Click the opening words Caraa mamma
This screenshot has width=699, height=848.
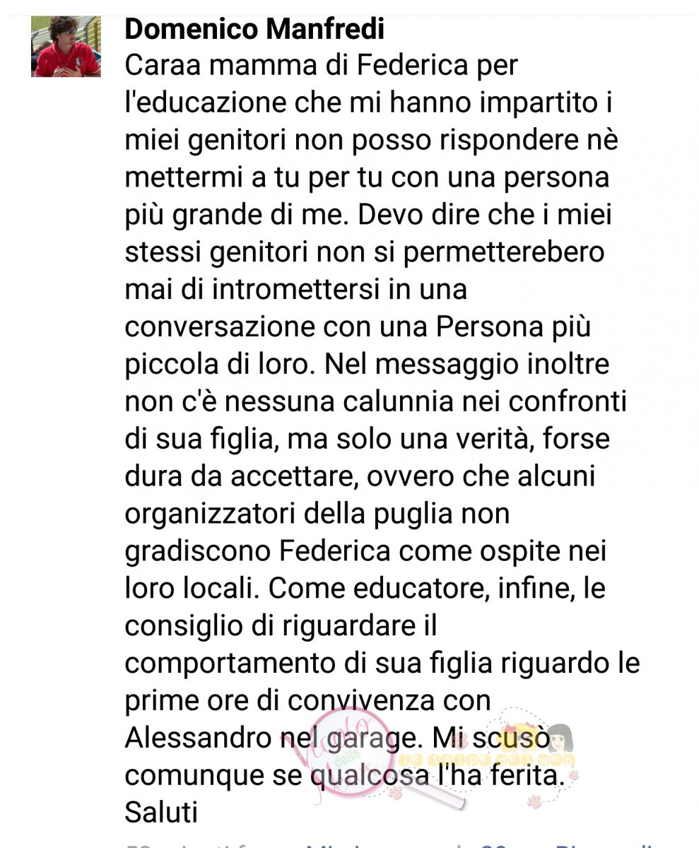click(227, 66)
